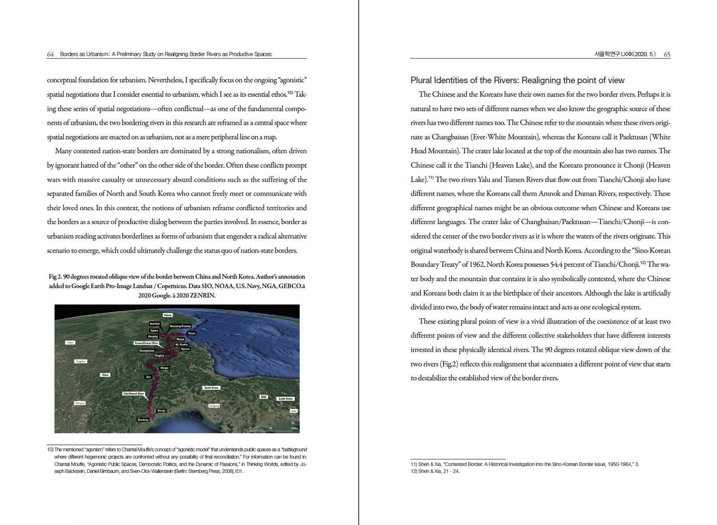The height and width of the screenshot is (525, 717).
Task: Click the 'Namyang/Onsong' map label
Action: pos(180,326)
